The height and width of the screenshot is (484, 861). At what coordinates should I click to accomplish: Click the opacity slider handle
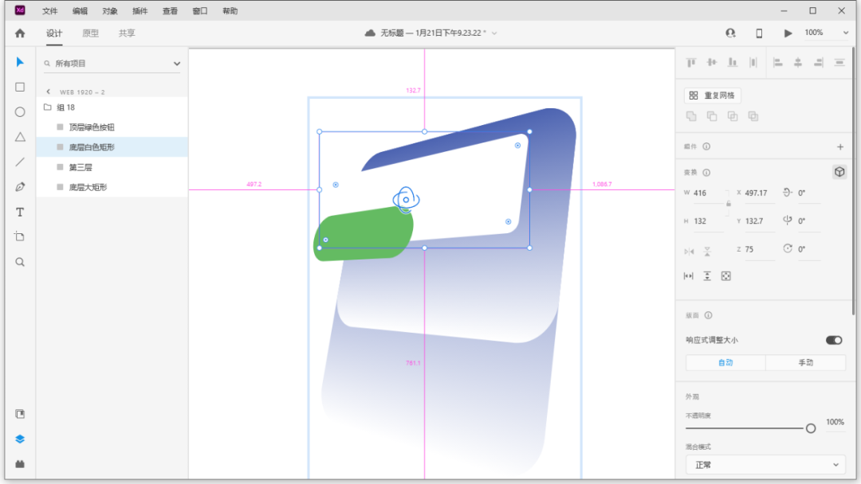pos(811,428)
